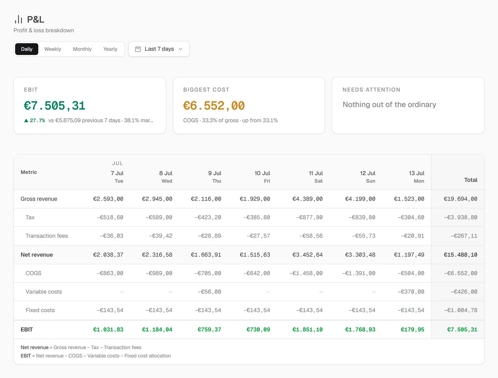The width and height of the screenshot is (498, 378).
Task: Open the Last 7 days dropdown
Action: click(159, 49)
